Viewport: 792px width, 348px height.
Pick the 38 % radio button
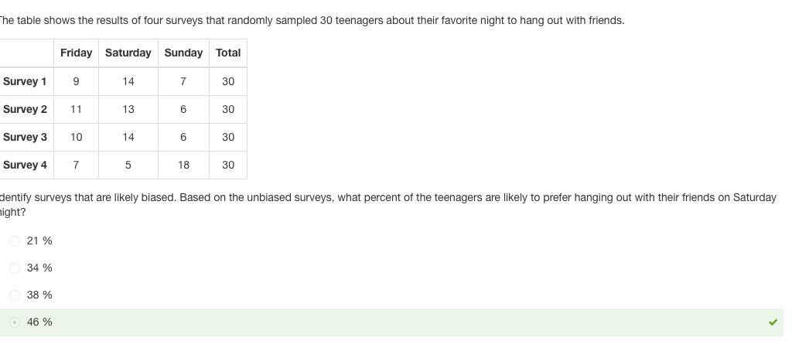click(x=15, y=295)
